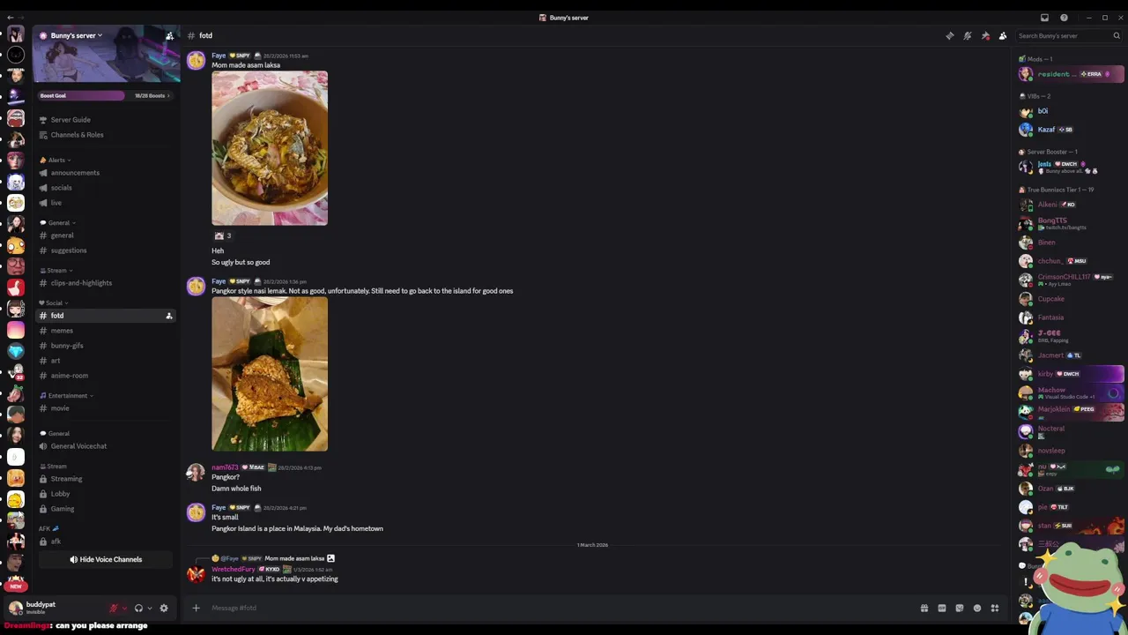This screenshot has width=1128, height=635.
Task: Click invite people icon on server banner
Action: (169, 36)
